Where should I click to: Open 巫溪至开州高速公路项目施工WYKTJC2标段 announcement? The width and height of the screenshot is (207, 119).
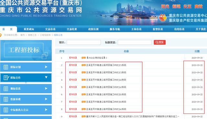(106, 73)
